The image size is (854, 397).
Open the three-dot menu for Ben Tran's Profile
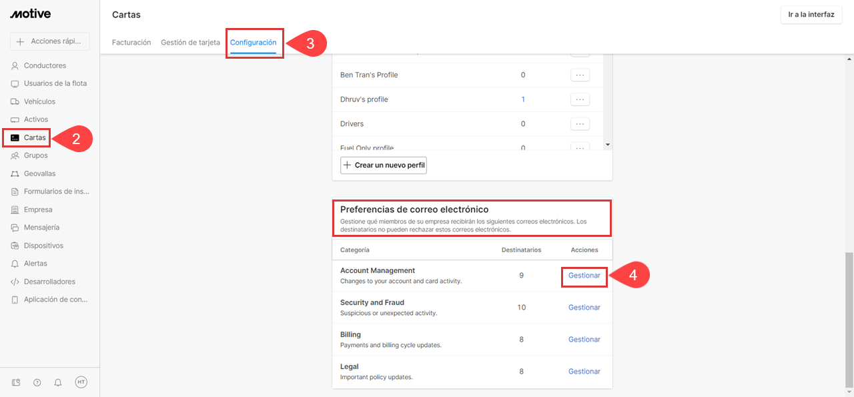pyautogui.click(x=580, y=75)
